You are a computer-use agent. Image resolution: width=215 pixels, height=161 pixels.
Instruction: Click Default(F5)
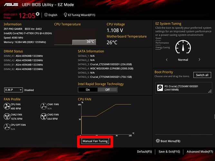(144, 152)
